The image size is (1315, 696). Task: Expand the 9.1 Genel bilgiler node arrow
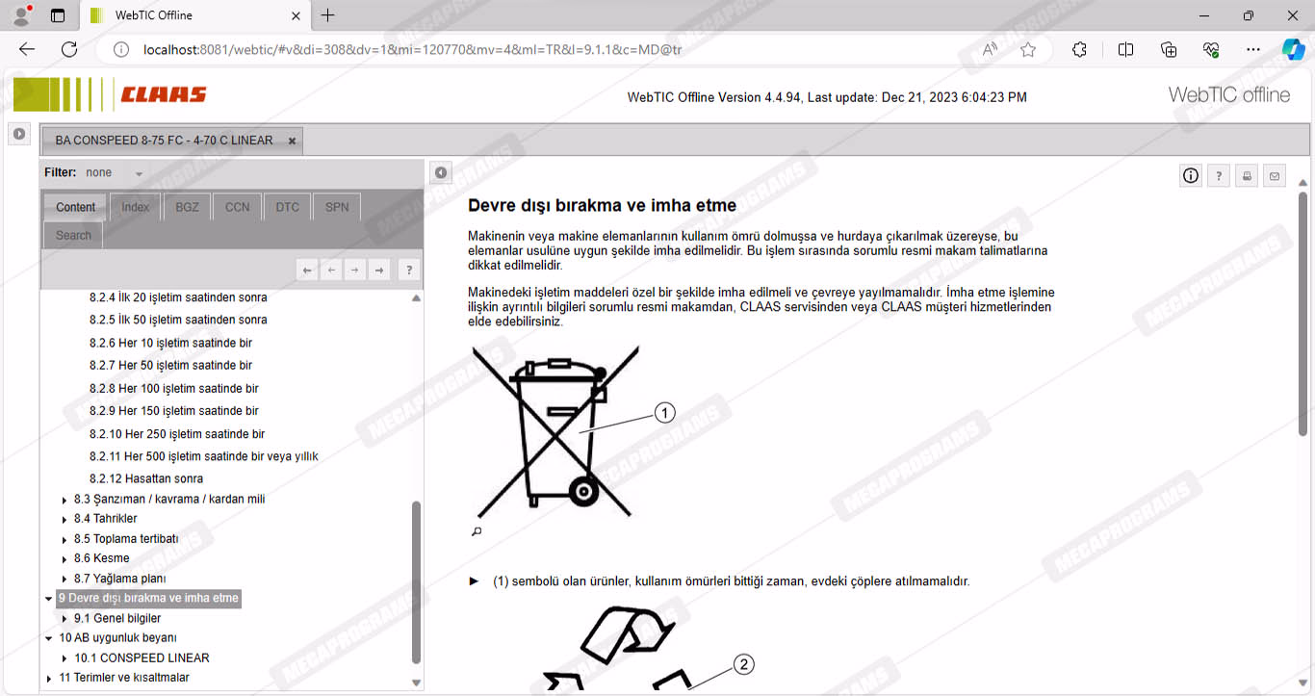[64, 619]
